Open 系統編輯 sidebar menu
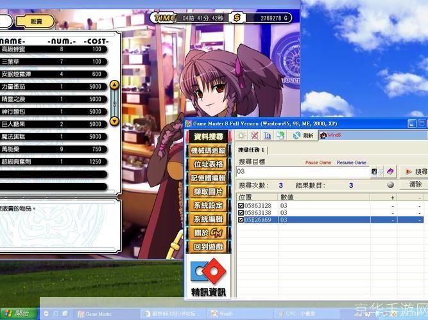The image size is (428, 320). click(x=209, y=220)
